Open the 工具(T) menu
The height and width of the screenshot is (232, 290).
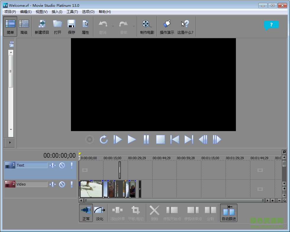72,12
